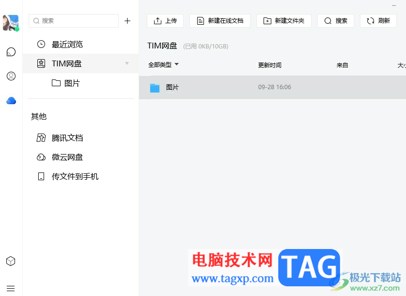This screenshot has height=296, width=406.
Task: Open the messages chat bubble icon
Action: (11, 52)
